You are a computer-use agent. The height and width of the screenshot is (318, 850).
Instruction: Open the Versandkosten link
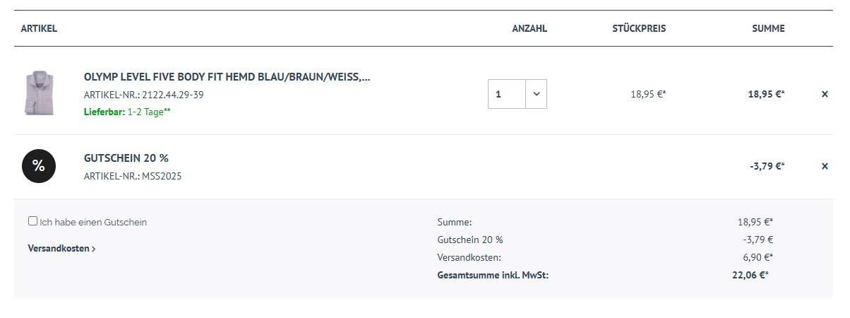pos(59,249)
